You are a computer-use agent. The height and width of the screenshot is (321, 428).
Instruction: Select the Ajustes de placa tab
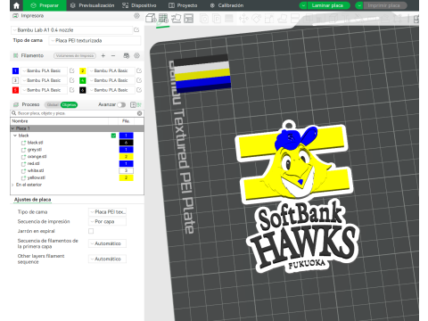[x=32, y=200]
